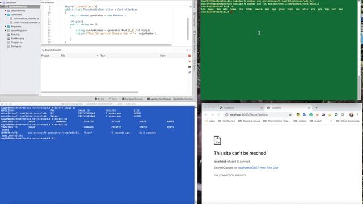Reload the localhost page
This screenshot has width=363, height=204.
tap(219, 114)
